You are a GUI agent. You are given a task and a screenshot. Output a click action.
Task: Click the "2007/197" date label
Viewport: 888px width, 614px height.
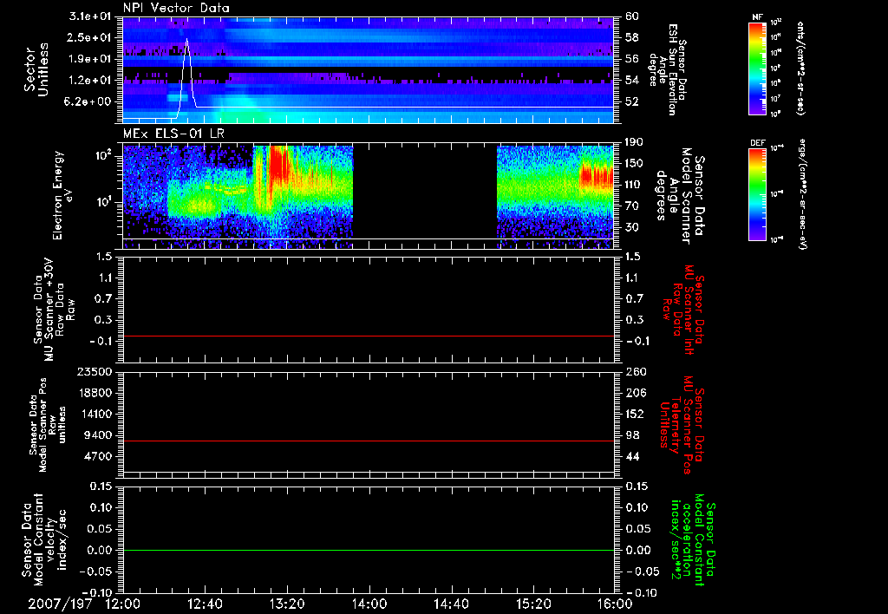click(x=60, y=604)
